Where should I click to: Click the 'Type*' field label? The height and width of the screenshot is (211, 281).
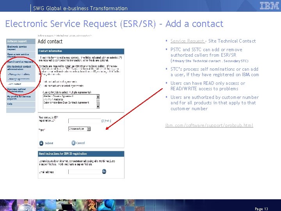pos(42,130)
